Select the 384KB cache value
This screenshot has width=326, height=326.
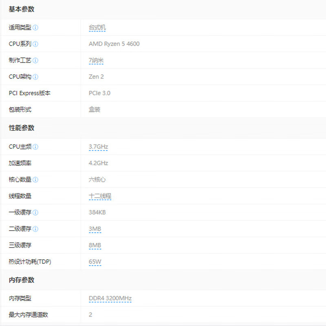click(x=97, y=212)
